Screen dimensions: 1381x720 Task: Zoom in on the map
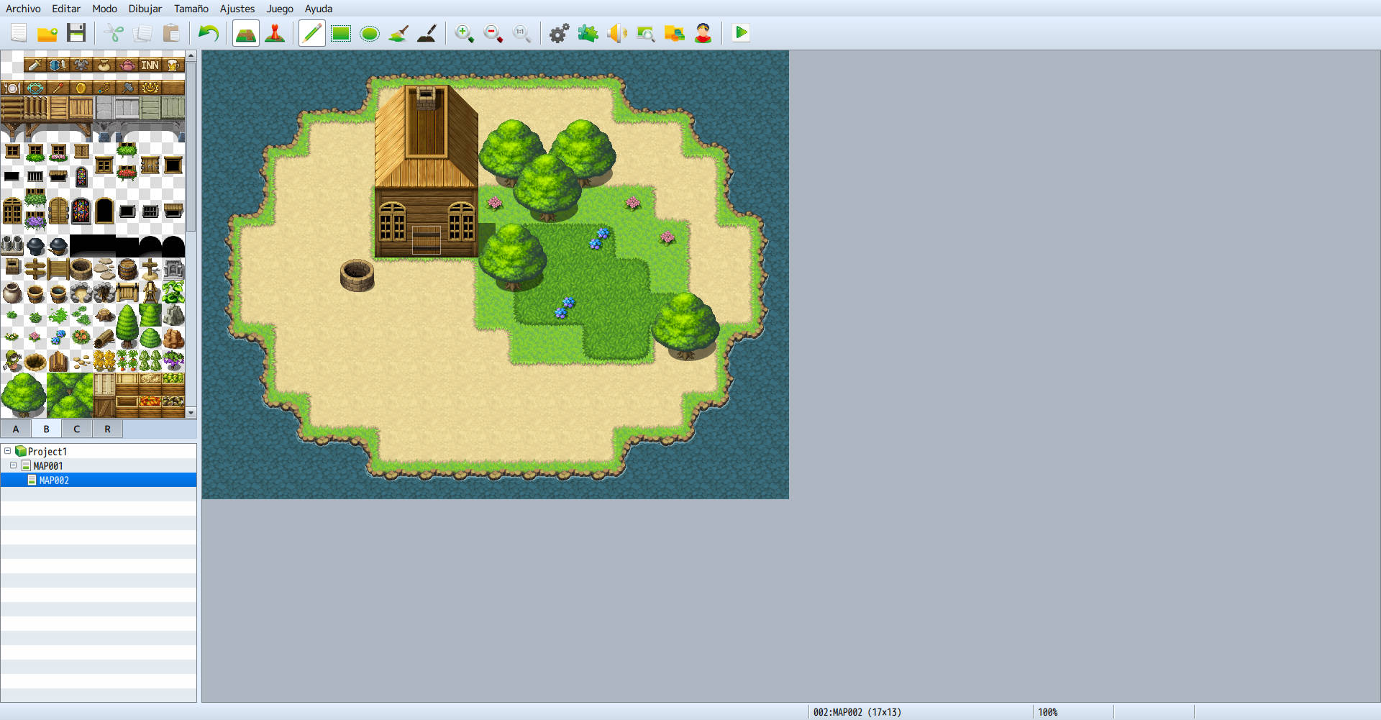[x=465, y=33]
